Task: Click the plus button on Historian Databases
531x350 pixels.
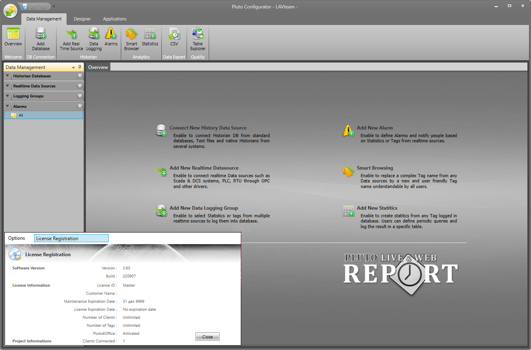Action: [80, 76]
